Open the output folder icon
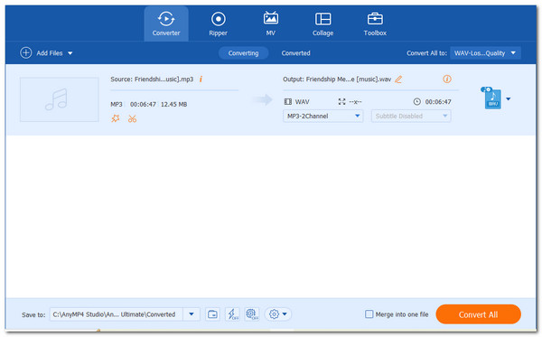This screenshot has width=542, height=337. 212,314
